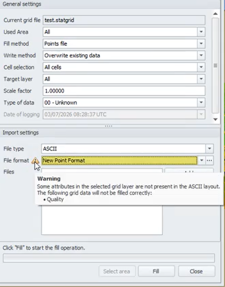Click the fill operation progress bar

(108, 258)
